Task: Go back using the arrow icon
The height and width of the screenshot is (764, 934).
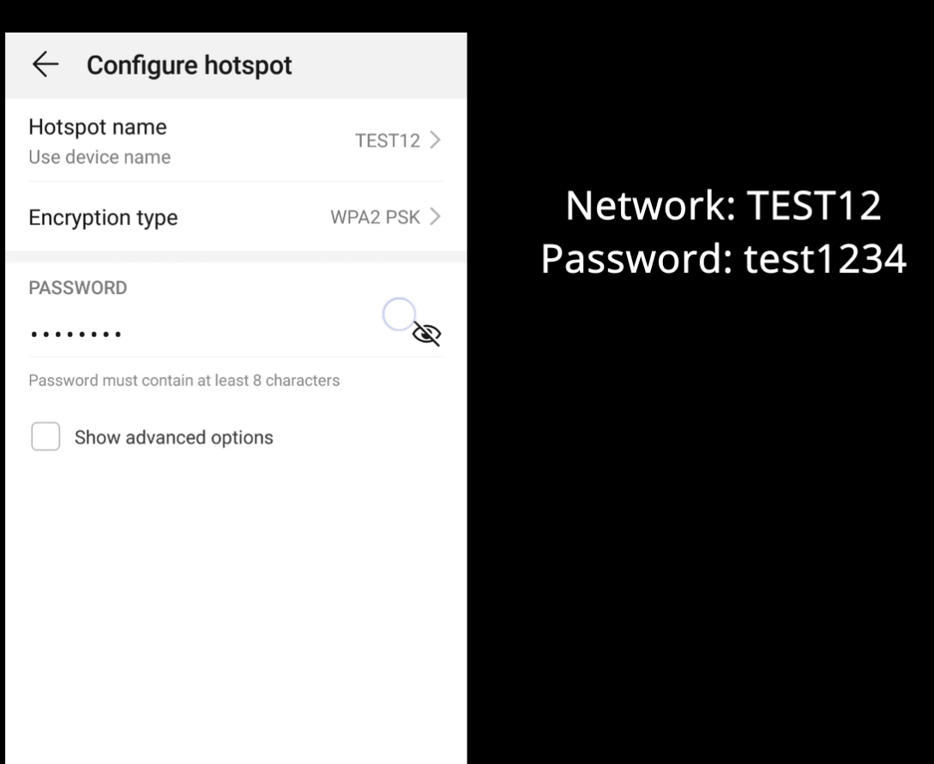Action: click(x=45, y=65)
